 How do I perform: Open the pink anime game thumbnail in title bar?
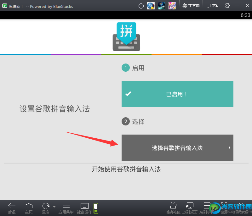pos(172,6)
